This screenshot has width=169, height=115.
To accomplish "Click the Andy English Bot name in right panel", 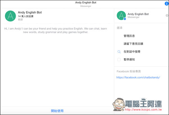I will (x=138, y=14).
